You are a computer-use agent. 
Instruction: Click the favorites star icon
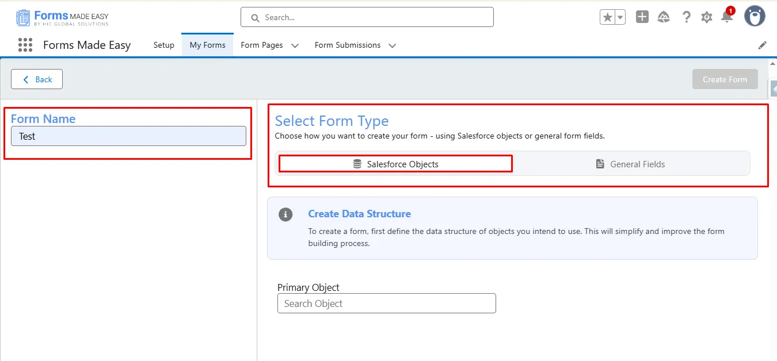click(607, 17)
